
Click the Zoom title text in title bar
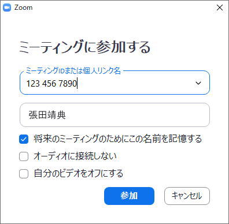[x=23, y=8]
